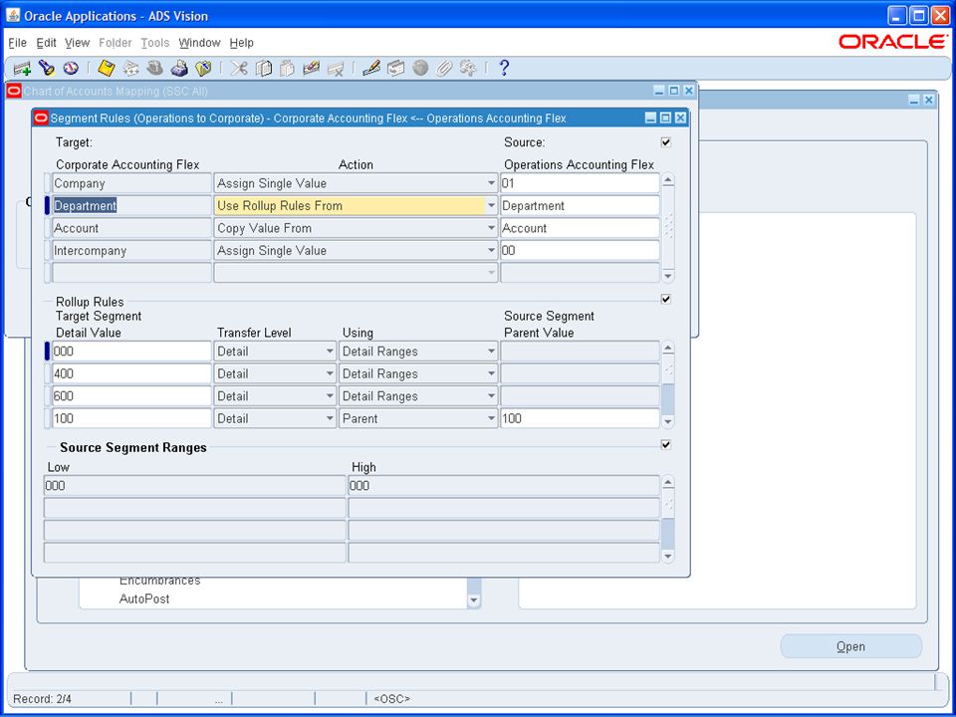Toggle the Source Segment Ranges checkbox
956x717 pixels.
666,445
